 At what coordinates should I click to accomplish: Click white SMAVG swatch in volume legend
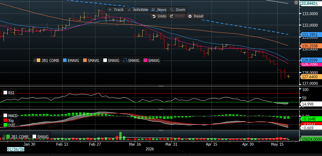pos(34,136)
